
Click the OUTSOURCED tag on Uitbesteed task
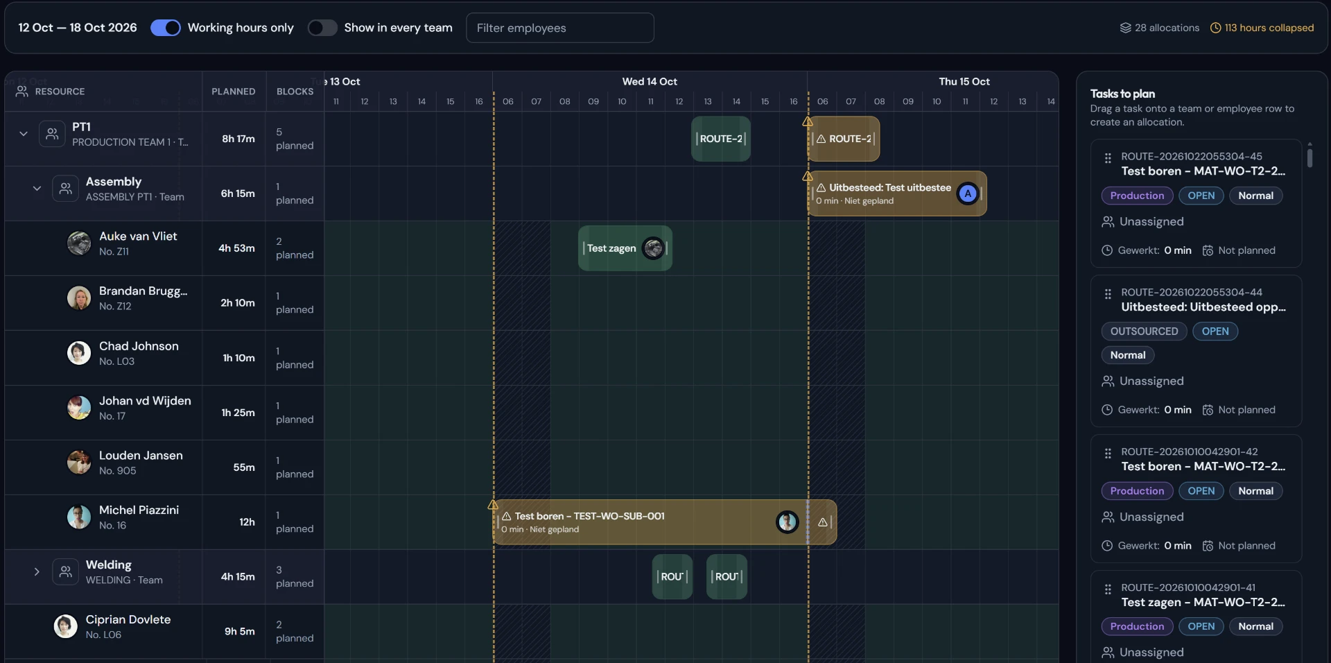click(x=1144, y=331)
